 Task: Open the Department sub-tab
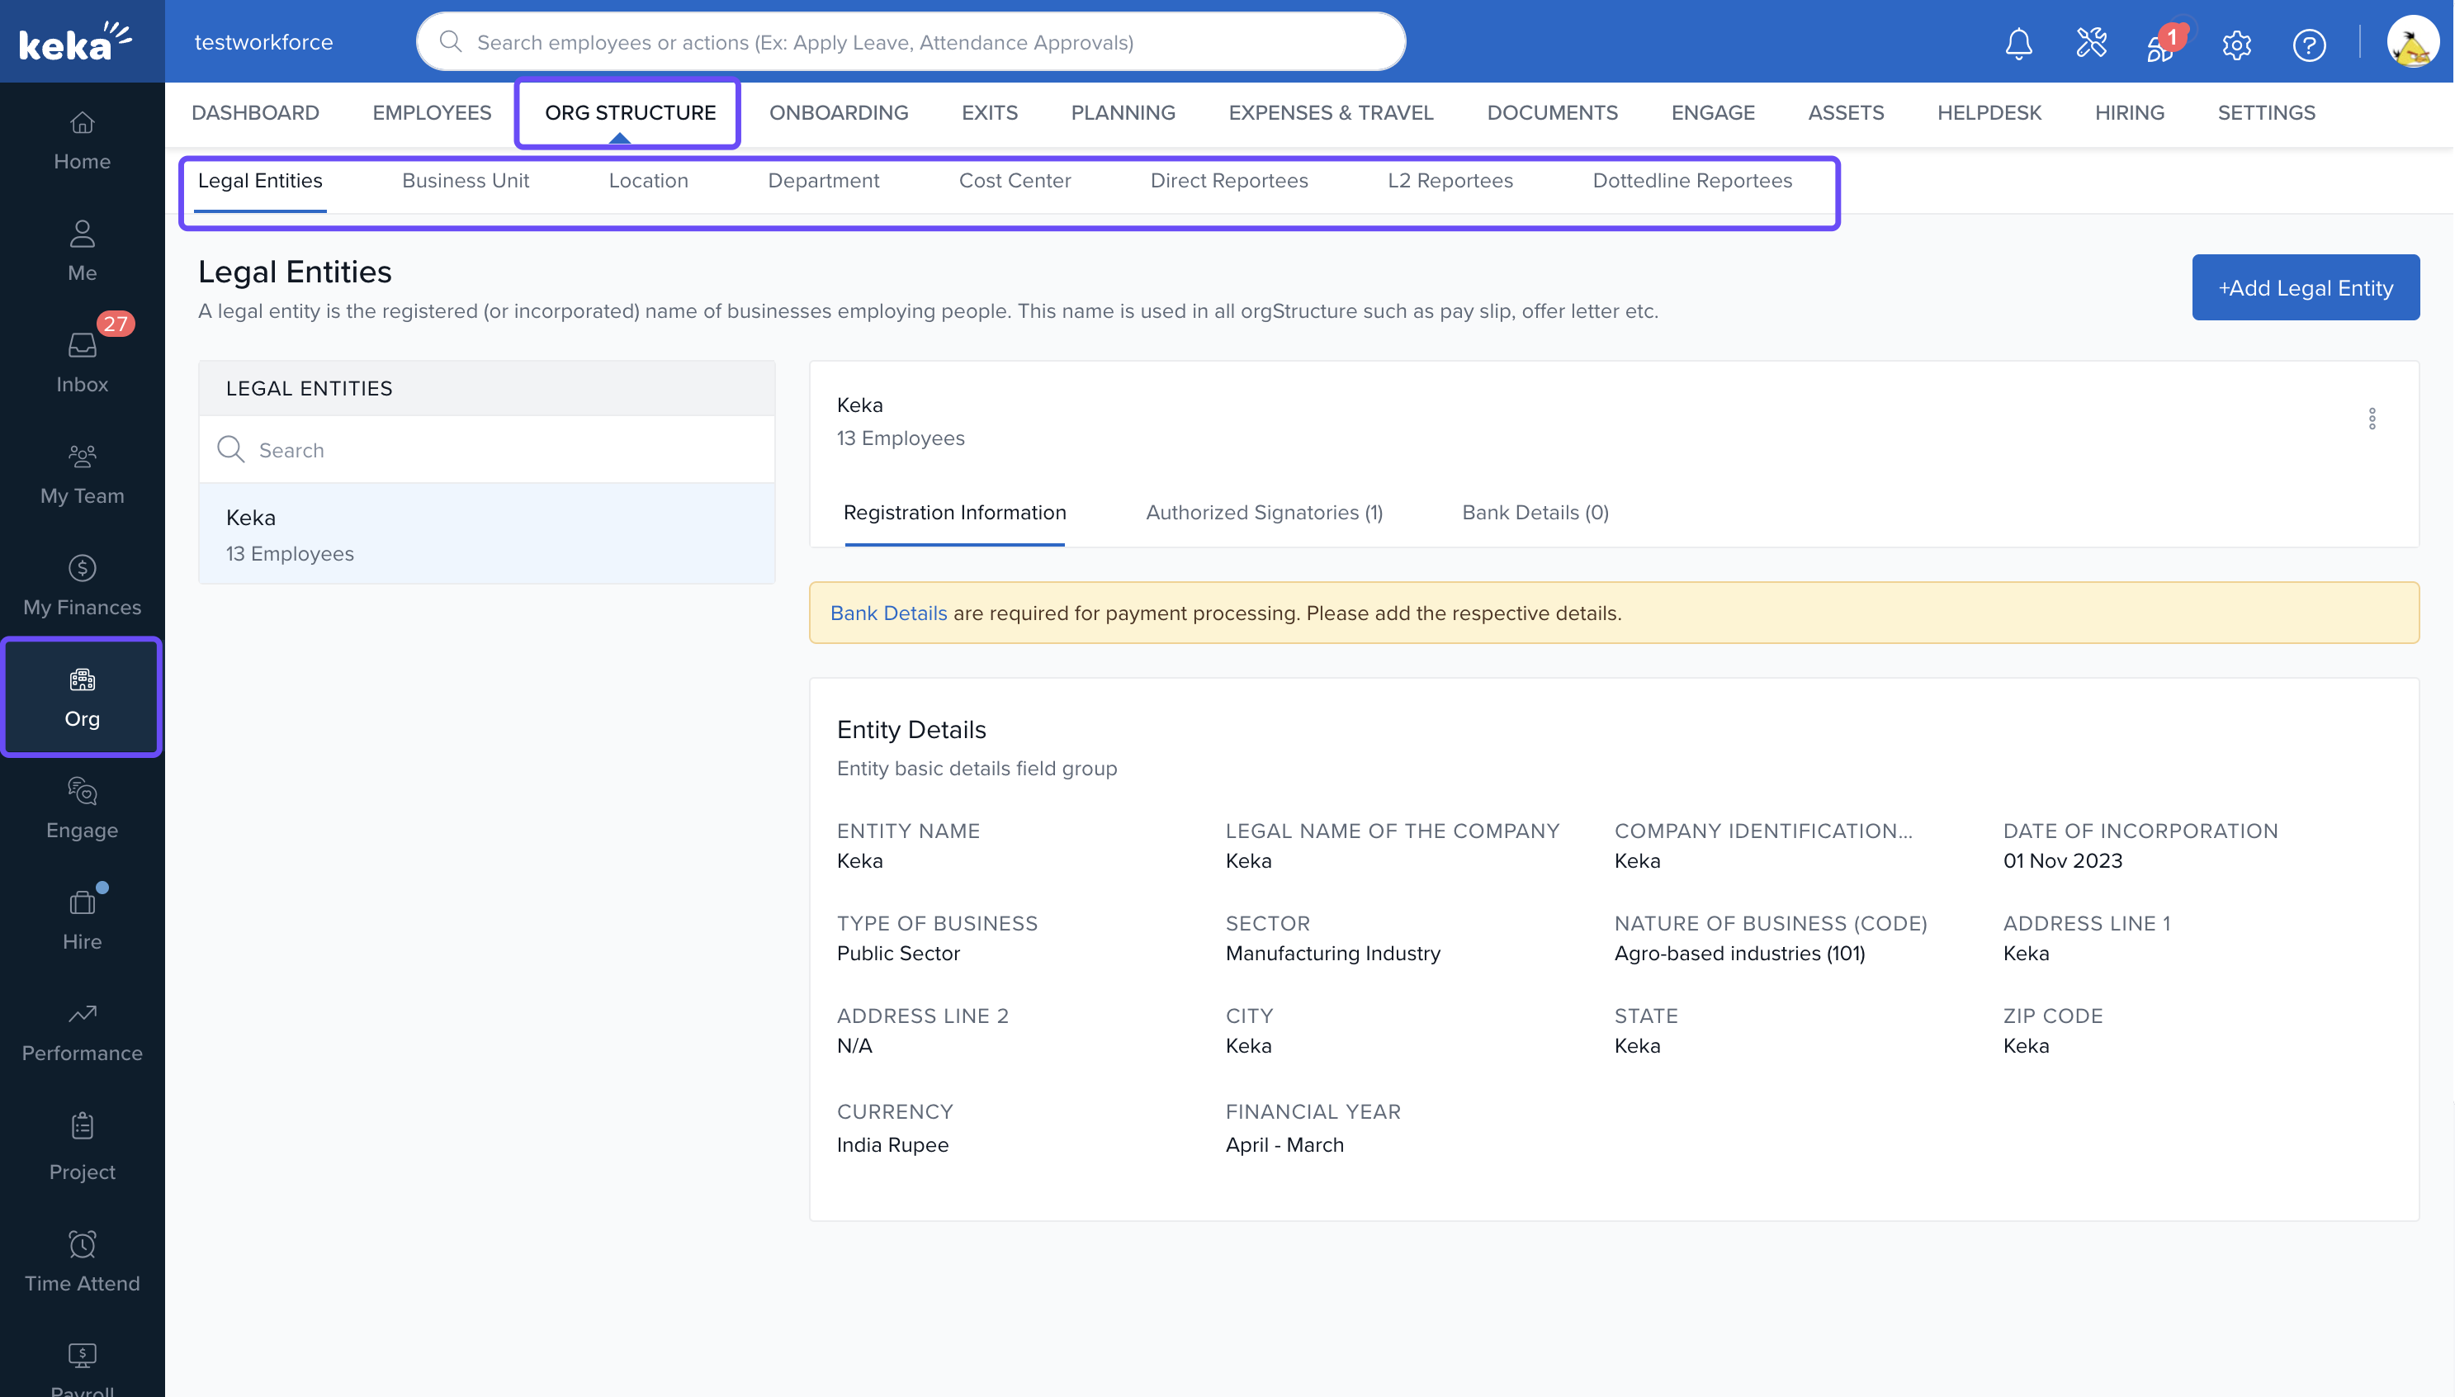(823, 180)
